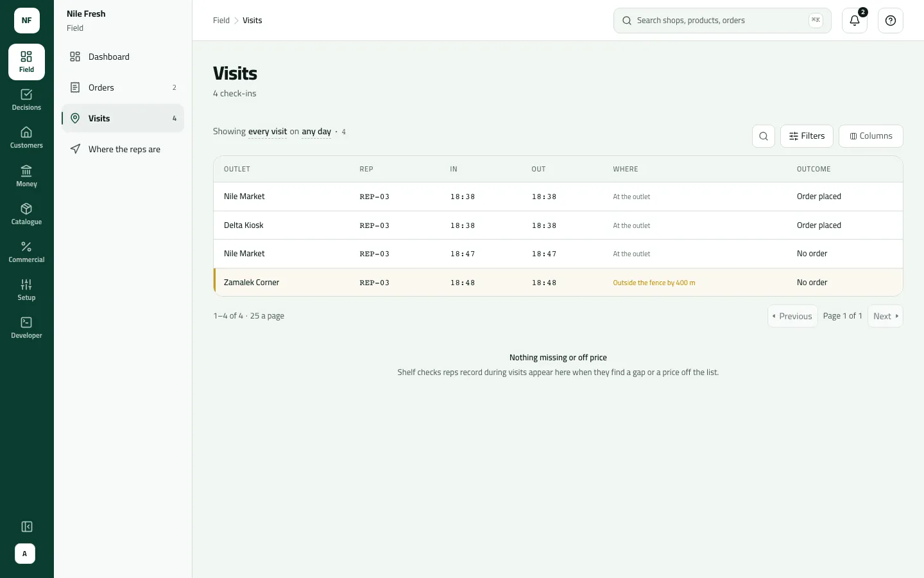Viewport: 924px width, 578px height.
Task: Collapse the sidebar panel
Action: pos(26,527)
